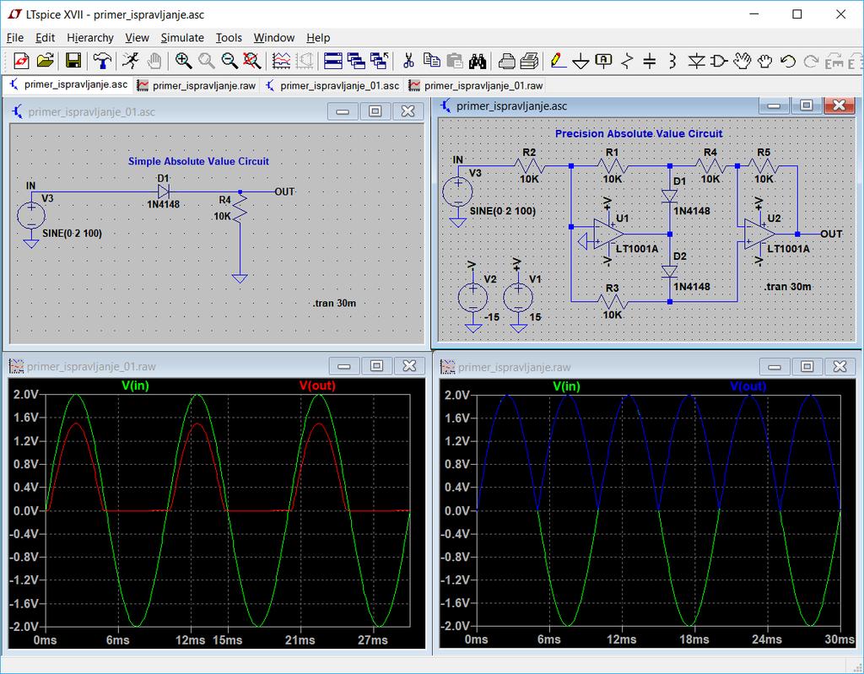
Task: Click SINE(0 2 100) in Simple circuit
Action: pyautogui.click(x=73, y=233)
